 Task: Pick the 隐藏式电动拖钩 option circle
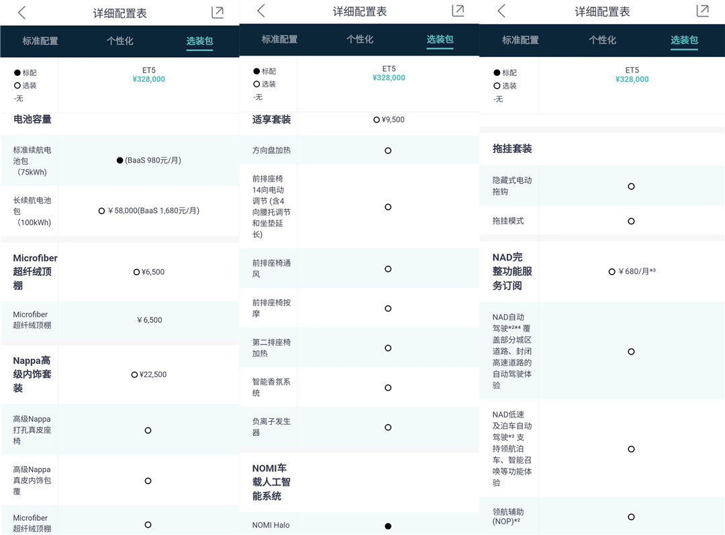point(631,186)
